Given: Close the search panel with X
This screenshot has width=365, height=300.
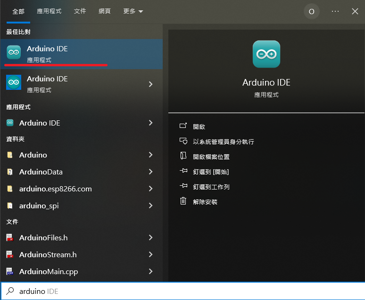Looking at the screenshot, I should coord(355,11).
